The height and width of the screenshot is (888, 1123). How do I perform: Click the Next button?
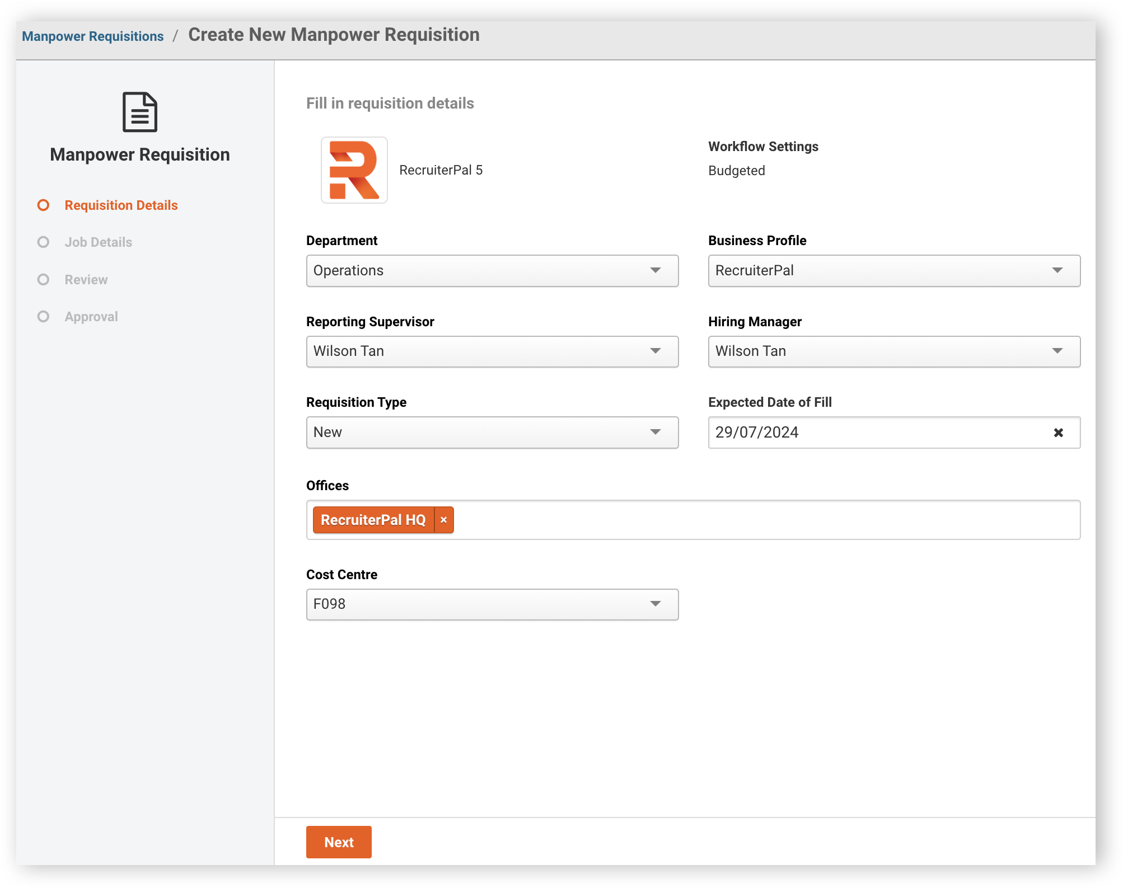click(x=339, y=842)
